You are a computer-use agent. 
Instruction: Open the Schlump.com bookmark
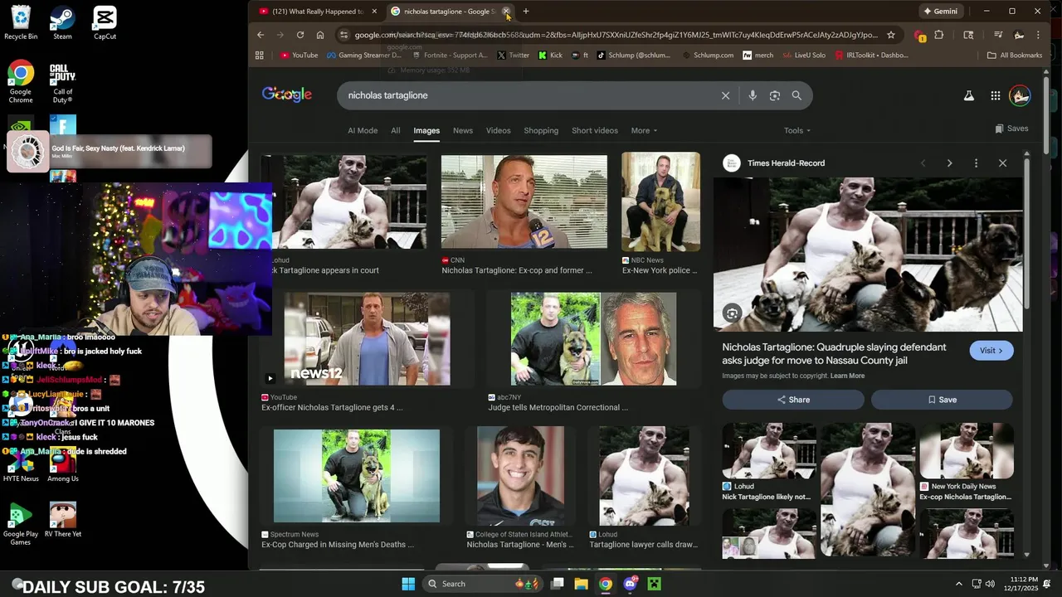click(x=707, y=56)
